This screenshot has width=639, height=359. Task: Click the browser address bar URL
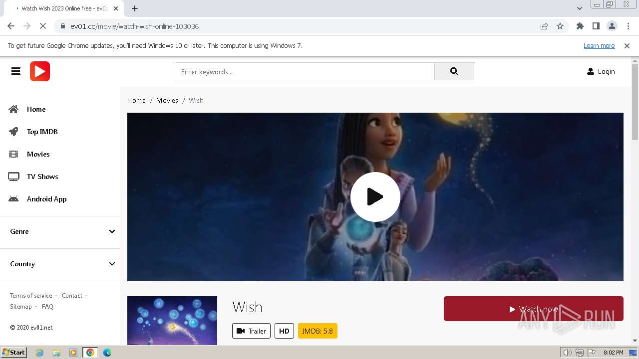pyautogui.click(x=134, y=26)
